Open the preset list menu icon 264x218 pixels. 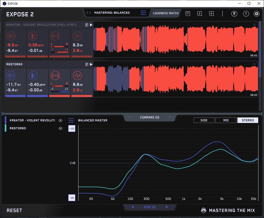click(143, 13)
